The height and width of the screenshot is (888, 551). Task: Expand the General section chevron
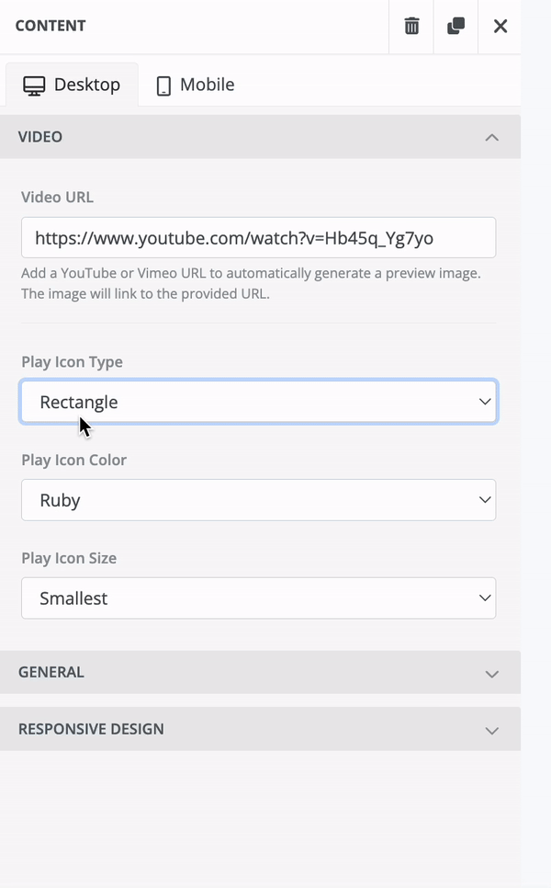pyautogui.click(x=492, y=673)
